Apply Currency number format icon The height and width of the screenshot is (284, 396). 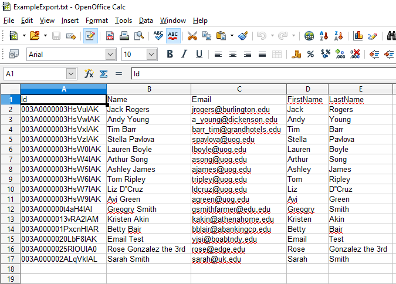(296, 54)
